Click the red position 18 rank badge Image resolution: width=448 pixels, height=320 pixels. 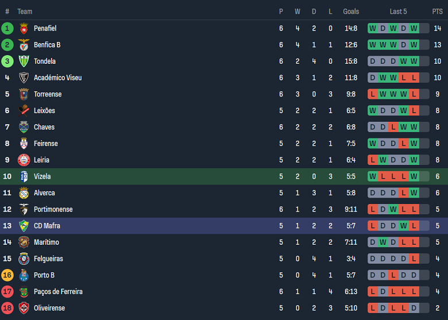click(x=7, y=308)
